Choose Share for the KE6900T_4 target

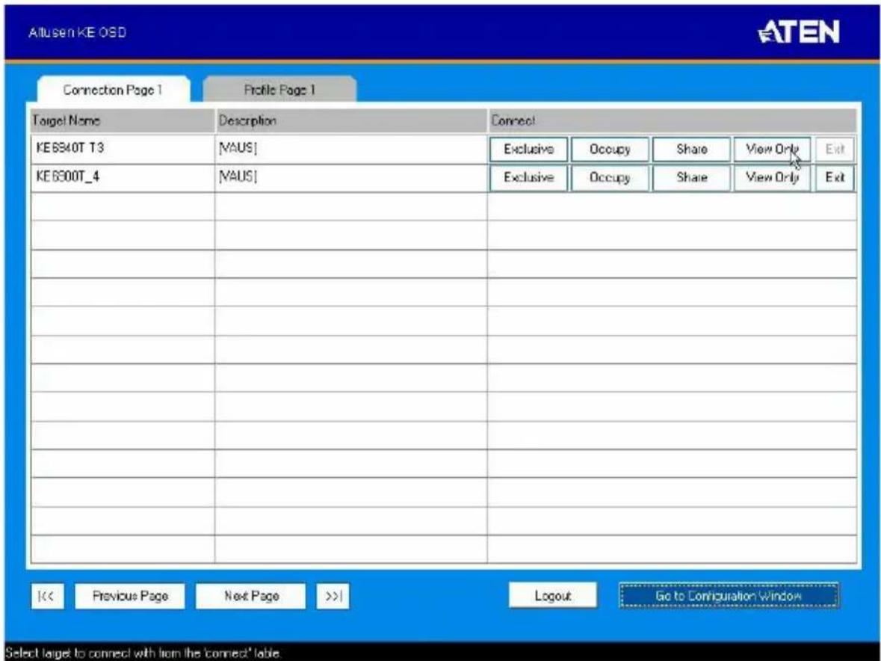pos(691,178)
